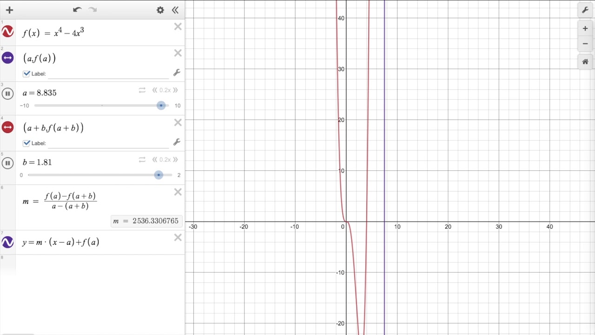Screen dimensions: 595x335
Task: Delete the slope m expression
Action: coord(178,192)
